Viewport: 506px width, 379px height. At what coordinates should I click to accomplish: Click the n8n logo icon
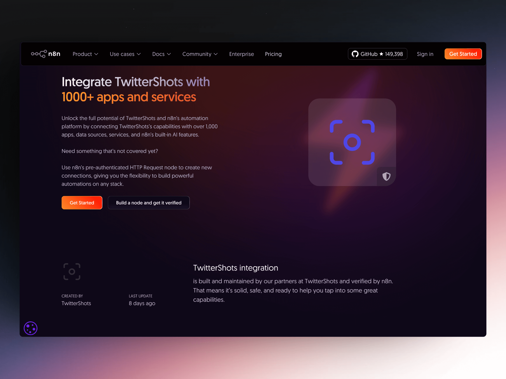(x=39, y=54)
